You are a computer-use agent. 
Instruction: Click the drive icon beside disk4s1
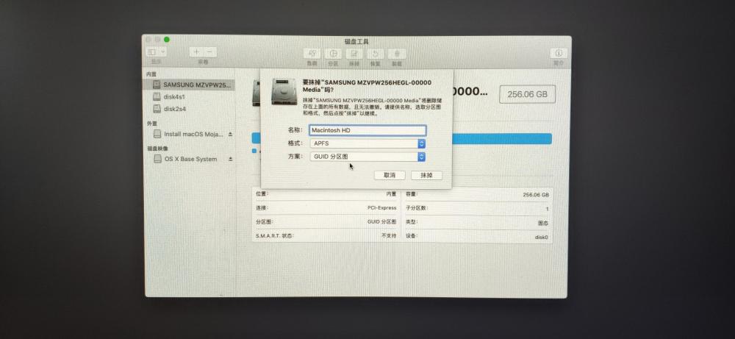(x=157, y=96)
